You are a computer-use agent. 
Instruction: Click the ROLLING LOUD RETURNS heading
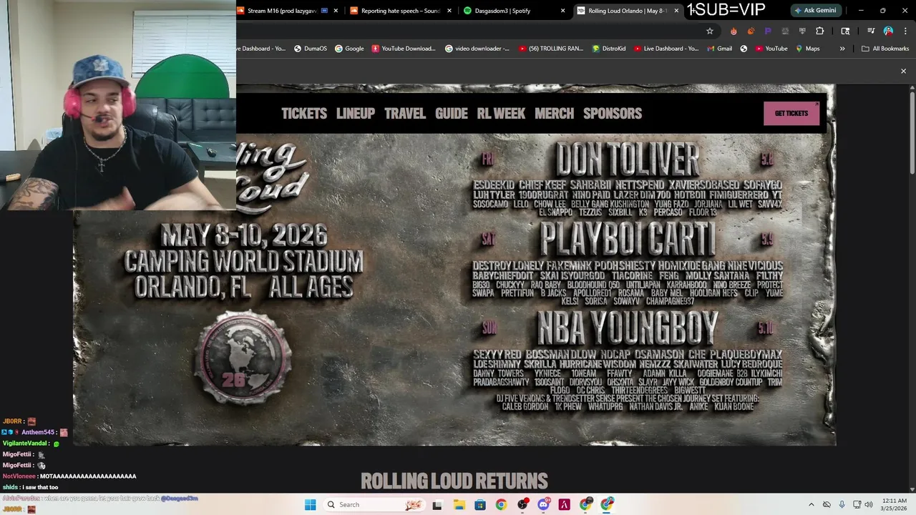pyautogui.click(x=454, y=481)
